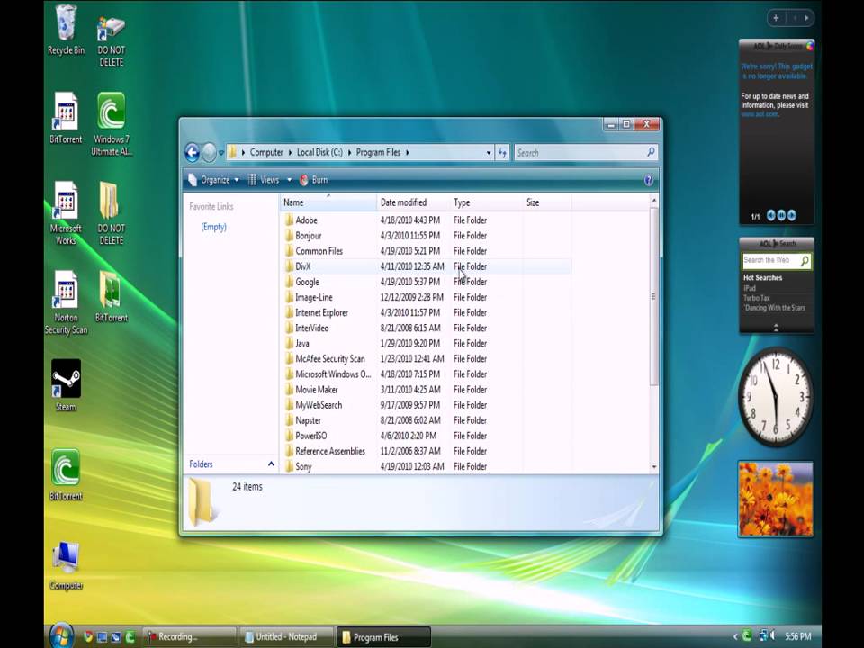Click the file list vertical scrollbar thumb

tap(654, 296)
